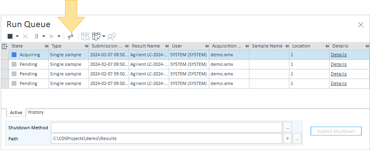This screenshot has height=150, width=370.
Task: Expand the Resume options dropdown arrow
Action: (59, 36)
